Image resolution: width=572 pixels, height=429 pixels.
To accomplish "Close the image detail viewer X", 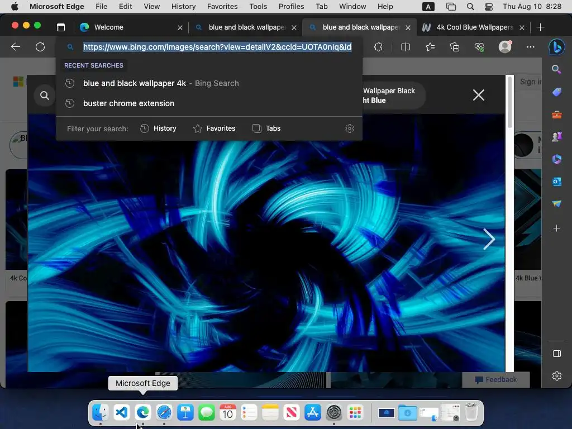I will (479, 95).
